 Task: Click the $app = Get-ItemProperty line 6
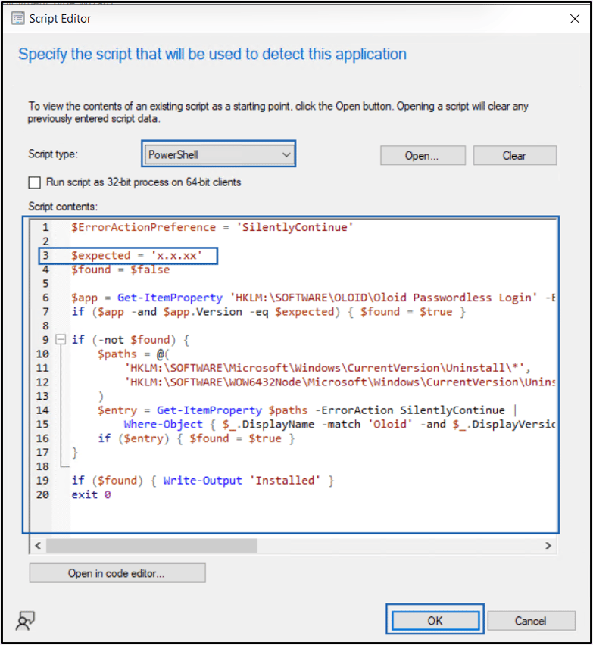313,298
